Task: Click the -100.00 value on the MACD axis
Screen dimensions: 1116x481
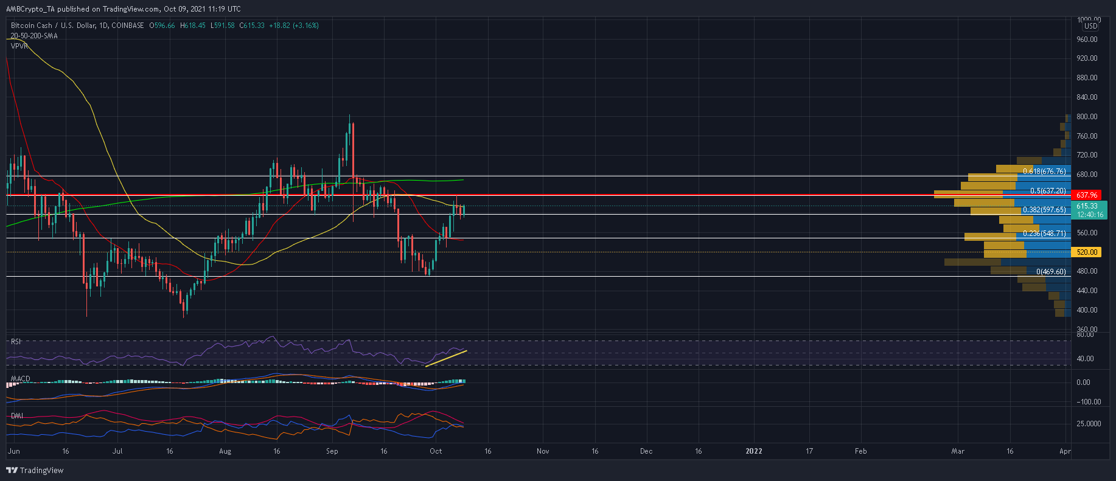Action: pyautogui.click(x=1089, y=402)
